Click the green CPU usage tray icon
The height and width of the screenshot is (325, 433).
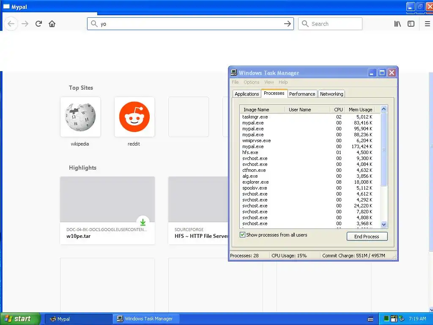tap(386, 319)
